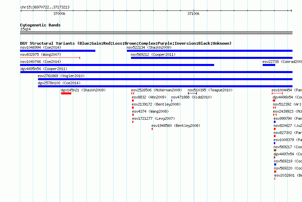Select the esv2439923 variant label

pyautogui.click(x=287, y=111)
